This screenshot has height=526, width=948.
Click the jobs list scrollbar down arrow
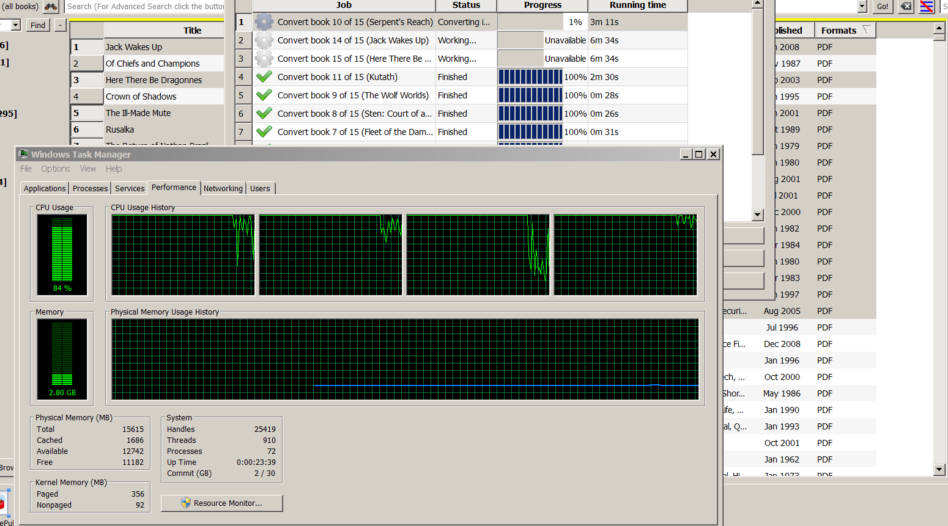point(758,214)
